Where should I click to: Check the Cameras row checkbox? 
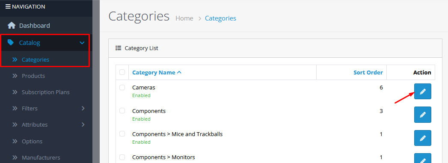pos(122,87)
